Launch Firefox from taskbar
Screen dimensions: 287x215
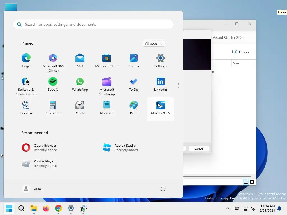(46, 208)
